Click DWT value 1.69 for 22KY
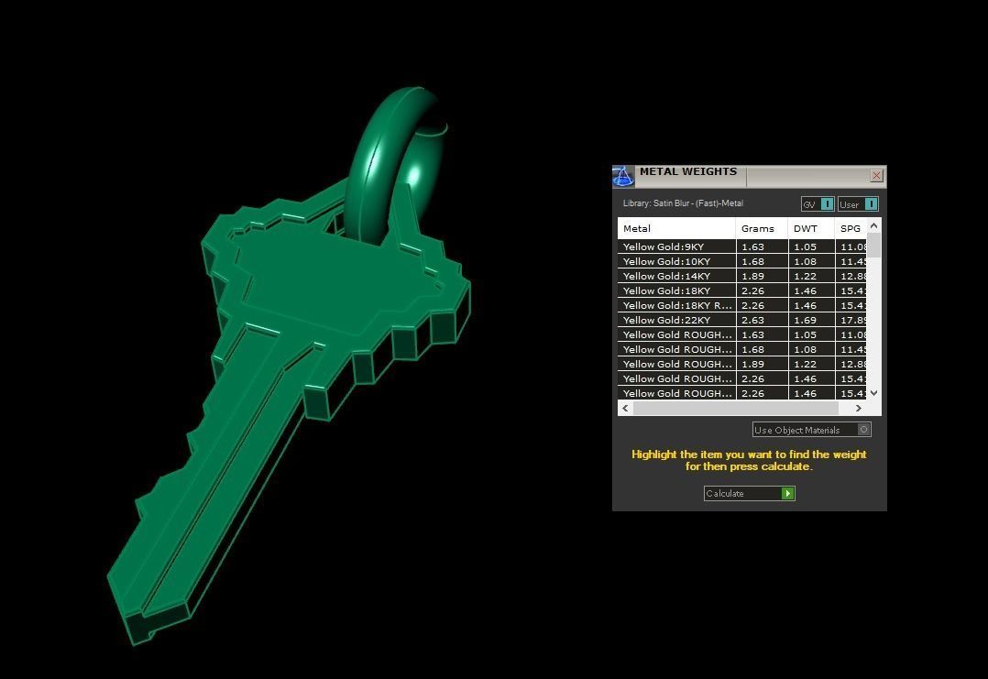Image resolution: width=988 pixels, height=679 pixels. coord(805,320)
